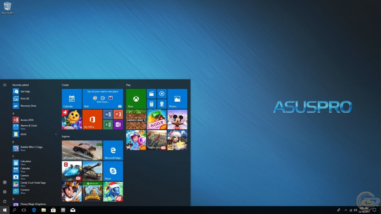Launch the Xbox tile
The image size is (381, 214).
(136, 99)
